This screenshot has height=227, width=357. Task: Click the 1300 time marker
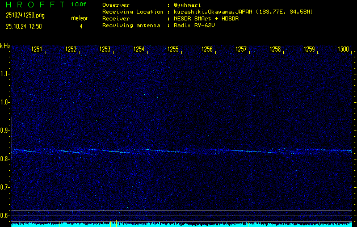coord(343,49)
